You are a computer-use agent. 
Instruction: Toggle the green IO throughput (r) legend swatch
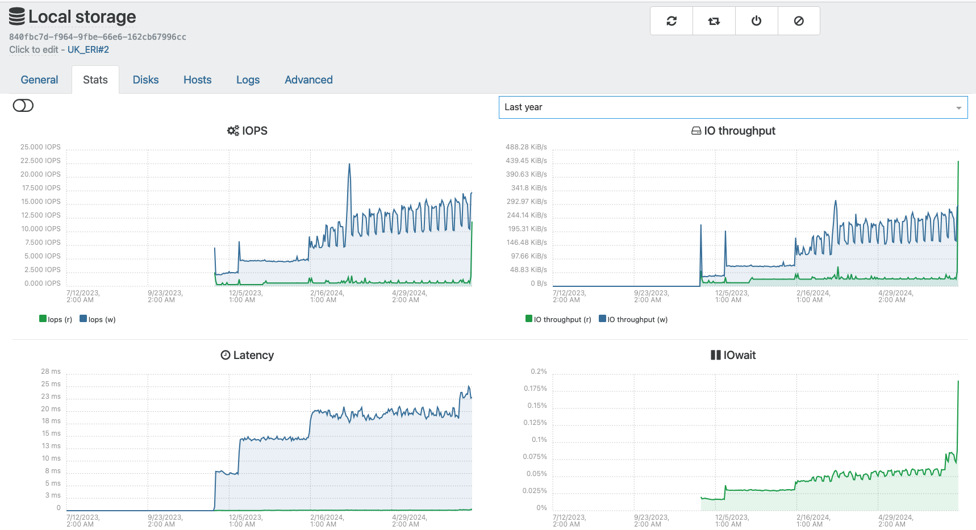(x=529, y=319)
